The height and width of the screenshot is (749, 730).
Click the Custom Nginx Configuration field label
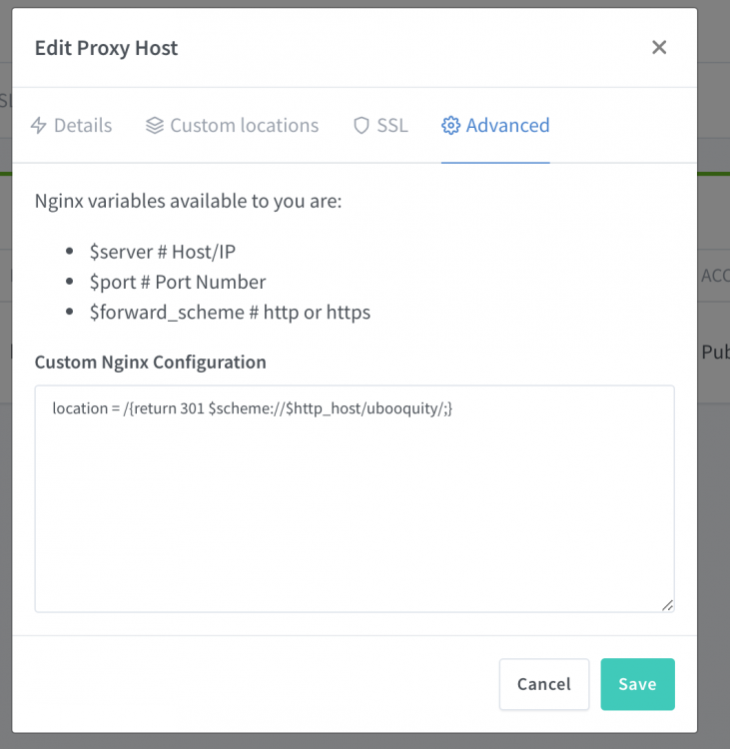(x=150, y=363)
